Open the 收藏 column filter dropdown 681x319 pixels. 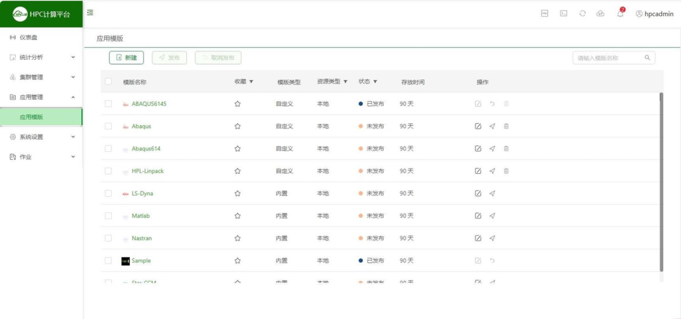point(251,81)
